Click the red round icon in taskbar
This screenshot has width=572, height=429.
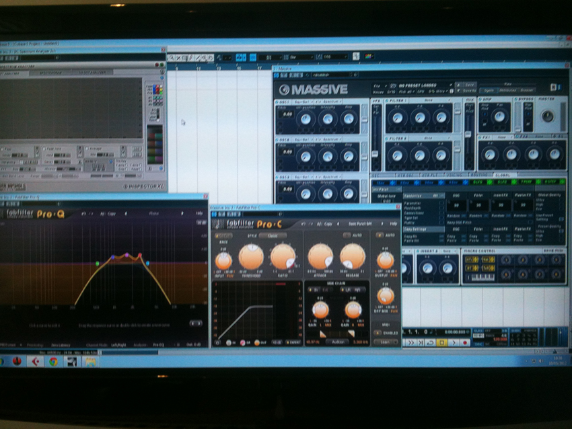point(17,361)
